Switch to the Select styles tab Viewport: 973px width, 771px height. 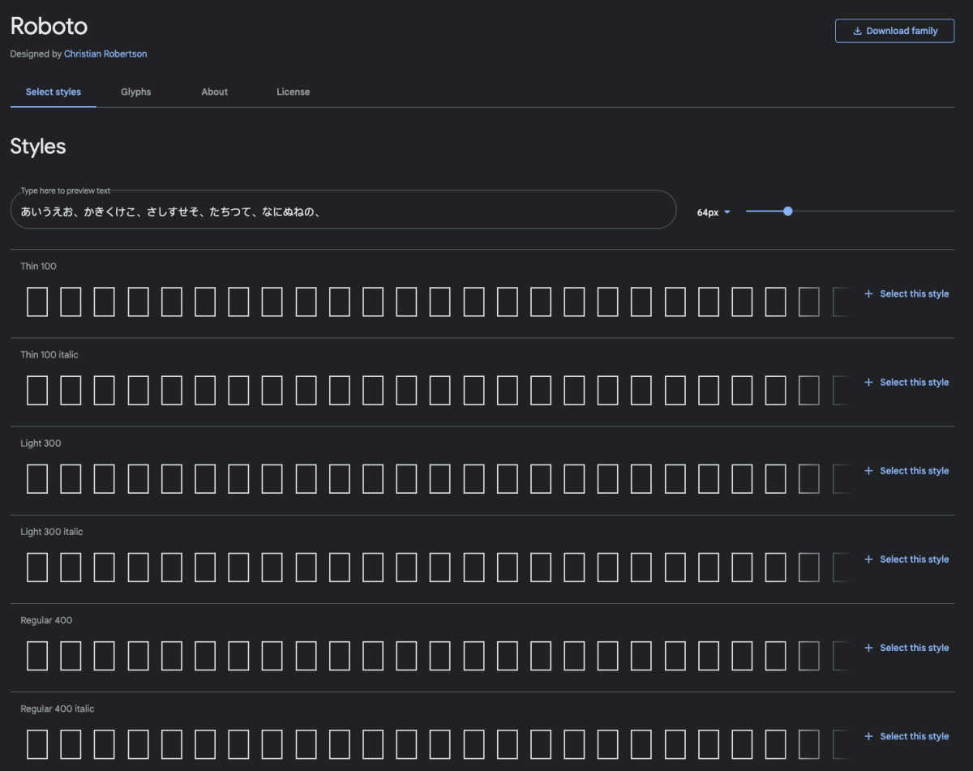(54, 92)
